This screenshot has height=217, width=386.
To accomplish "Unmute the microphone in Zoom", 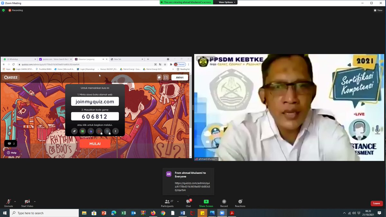I will coord(9,203).
